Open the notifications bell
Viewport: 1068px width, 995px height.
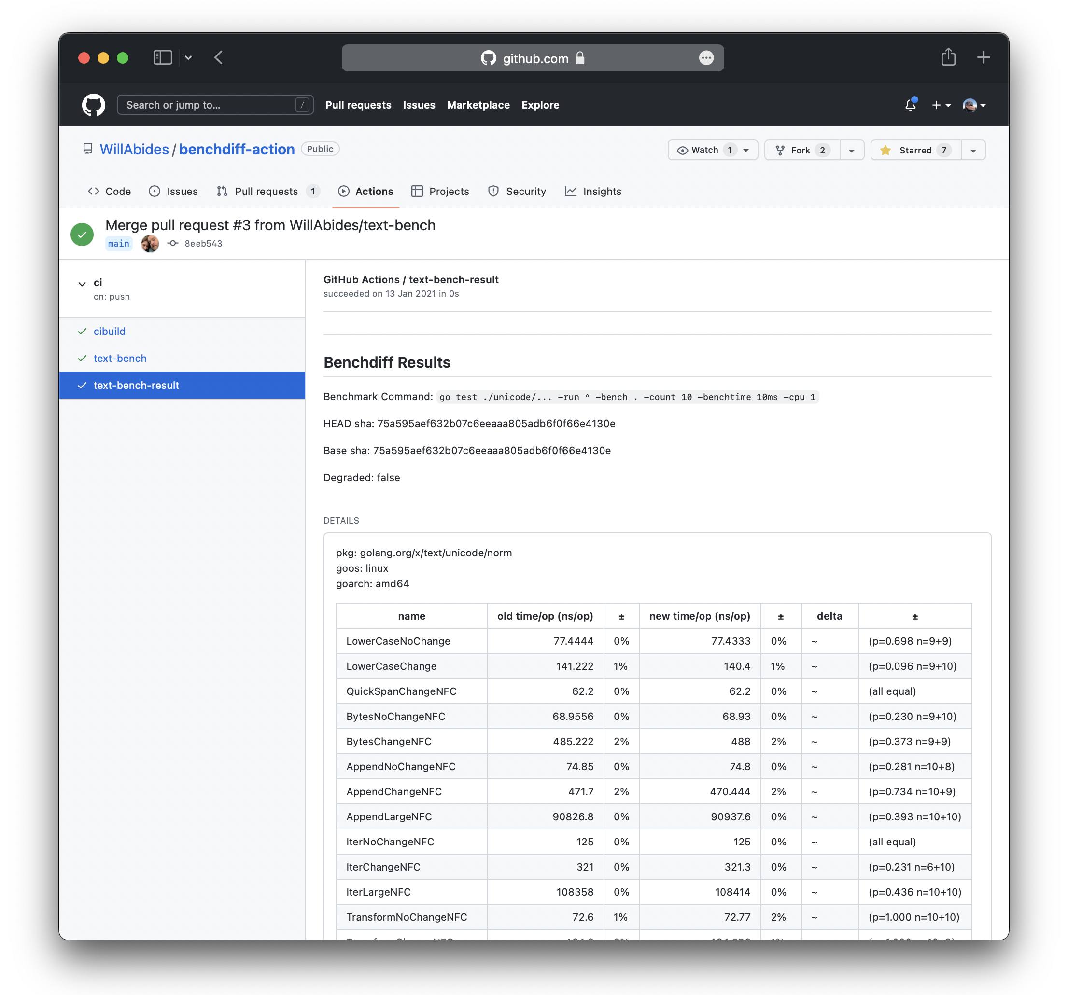(910, 105)
